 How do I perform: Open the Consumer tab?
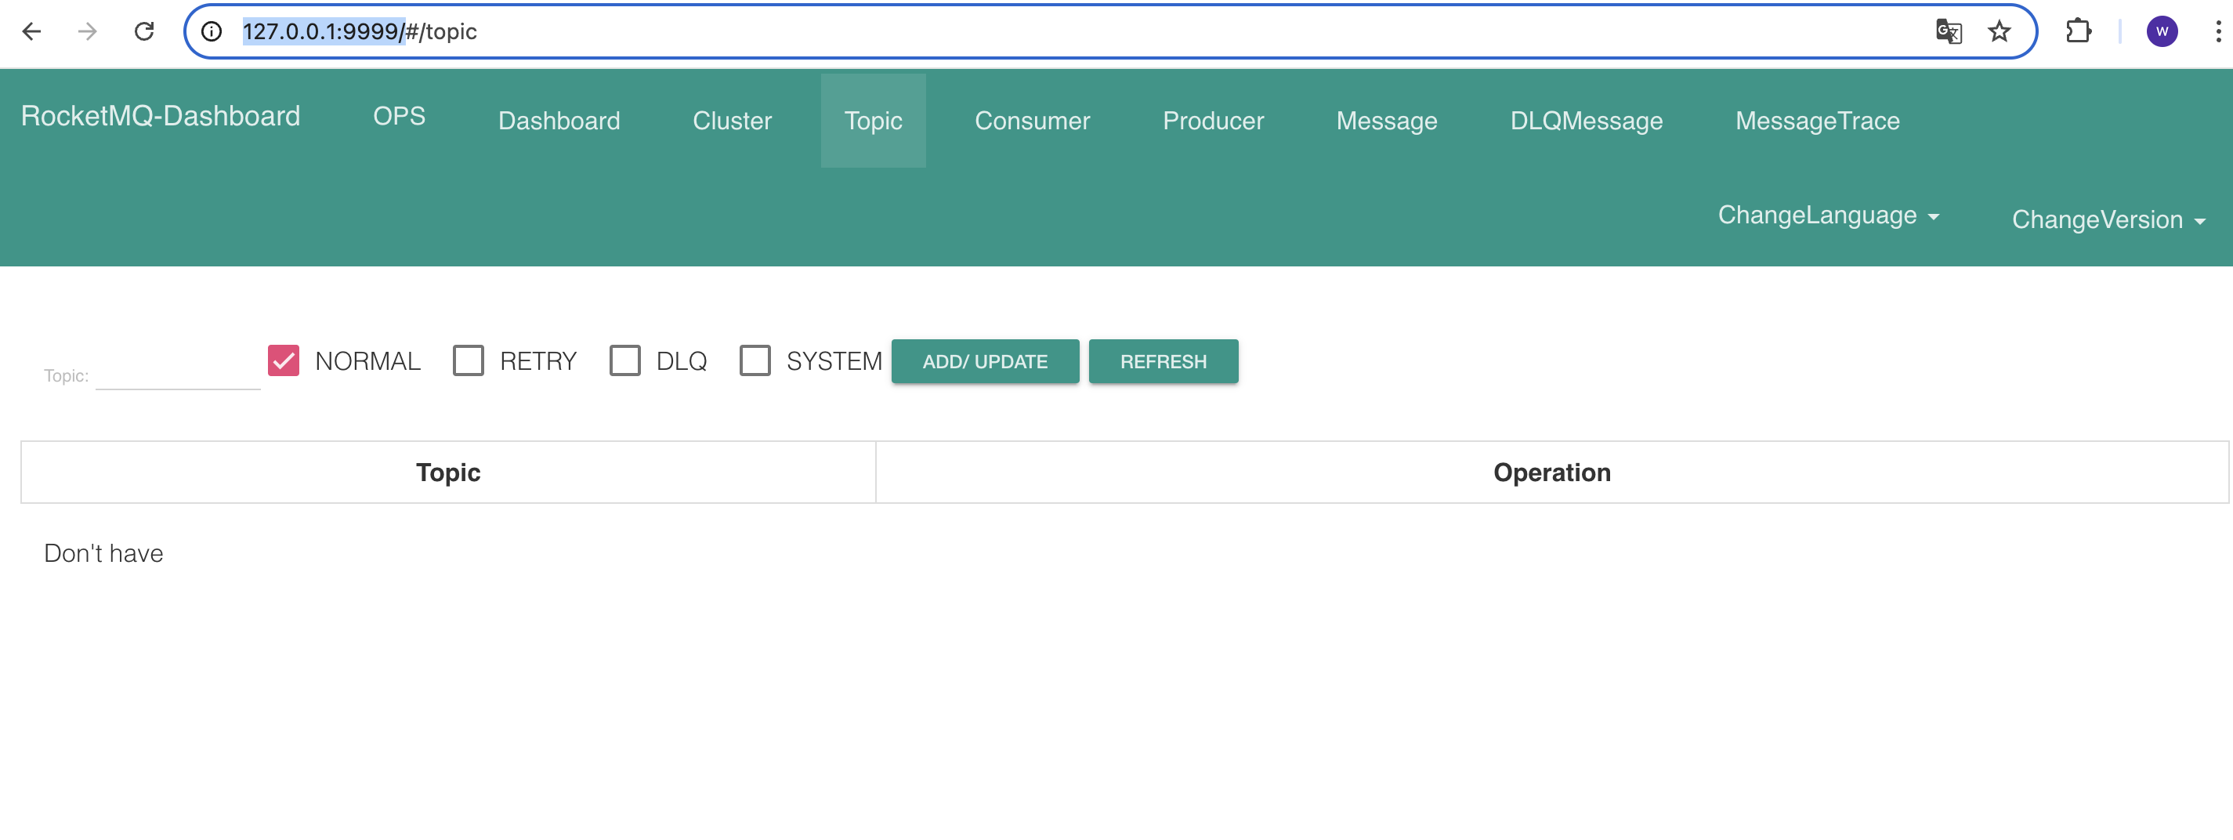(1033, 121)
